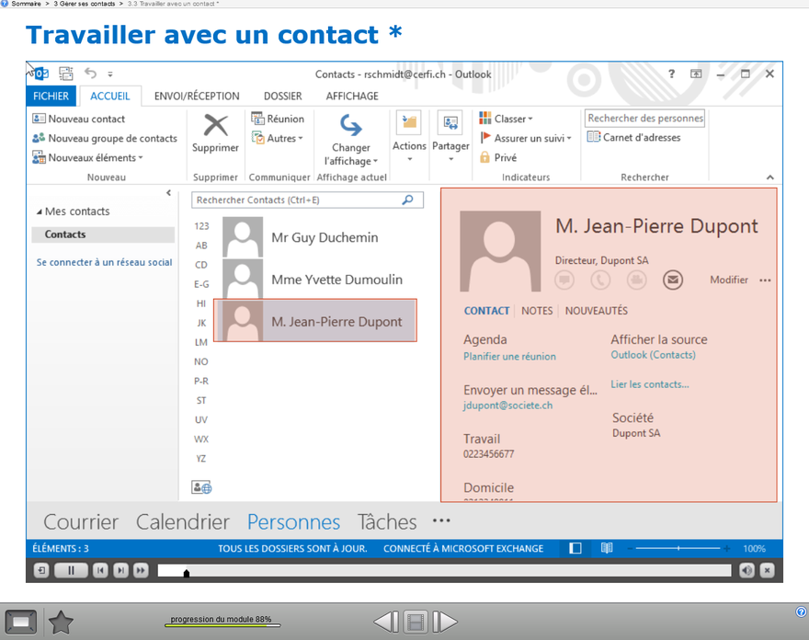
Task: Open the Assurer un suivi dropdown
Action: [526, 138]
